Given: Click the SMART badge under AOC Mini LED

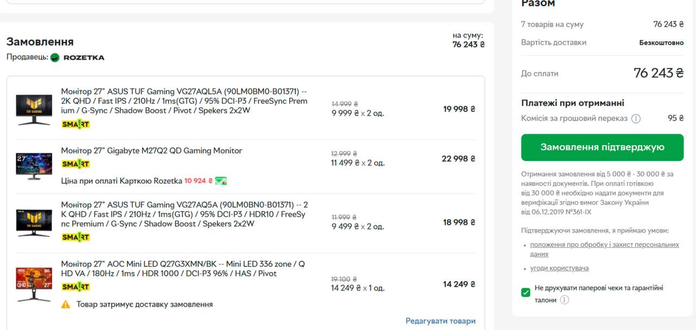Looking at the screenshot, I should 76,287.
